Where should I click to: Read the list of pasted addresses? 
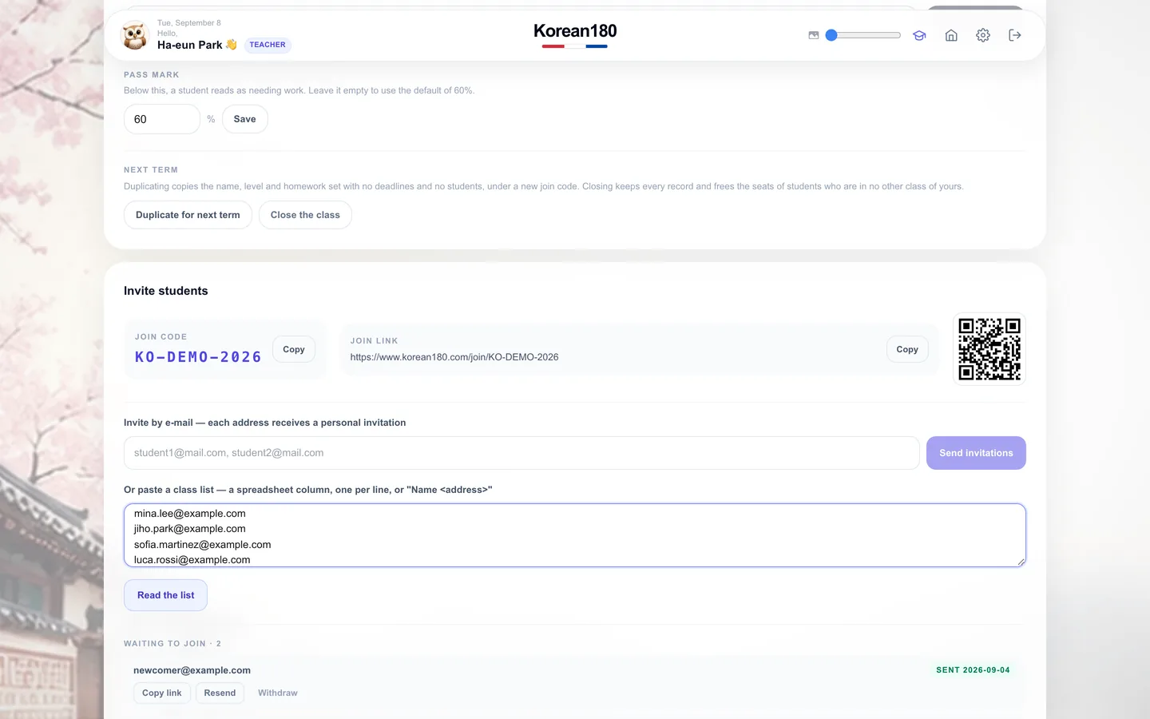(x=165, y=595)
